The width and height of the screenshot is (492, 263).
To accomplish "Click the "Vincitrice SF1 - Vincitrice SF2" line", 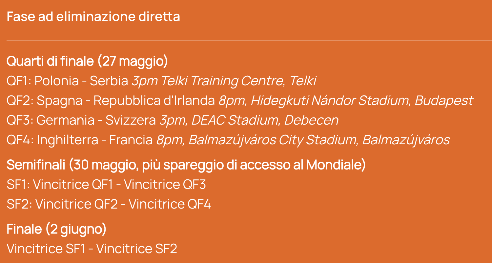I will pos(92,249).
